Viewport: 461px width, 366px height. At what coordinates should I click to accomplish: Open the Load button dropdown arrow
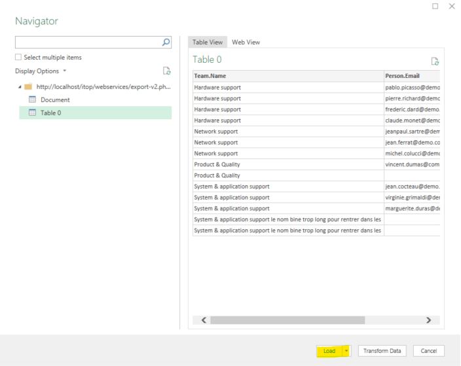(x=346, y=351)
